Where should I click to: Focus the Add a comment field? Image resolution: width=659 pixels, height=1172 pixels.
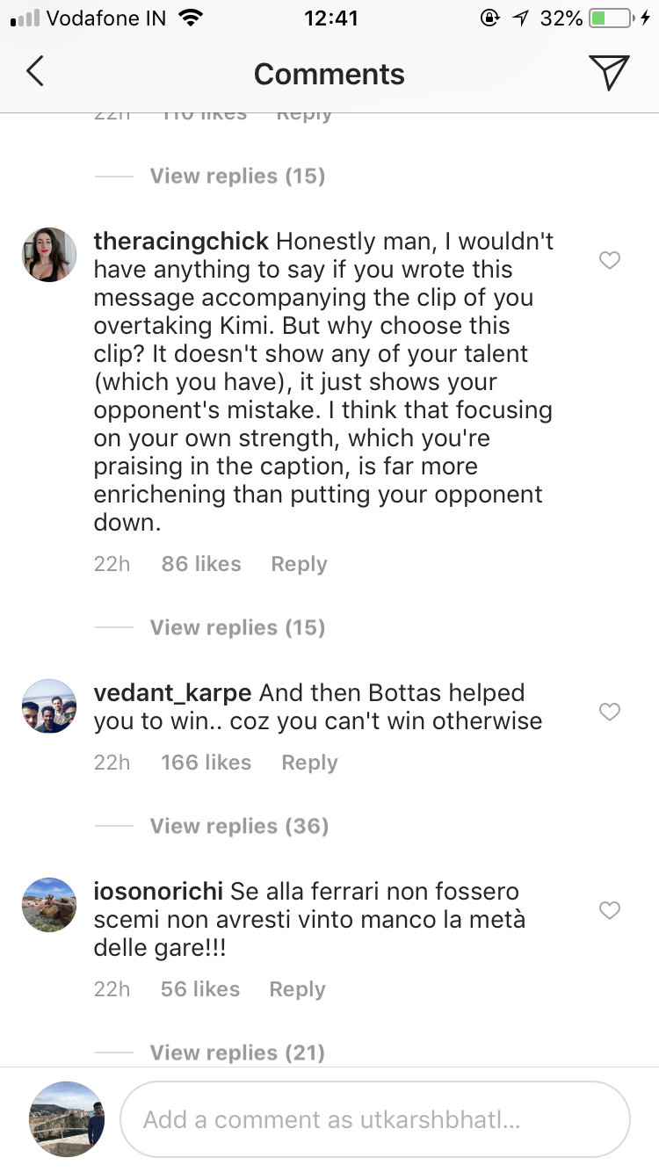[375, 1120]
